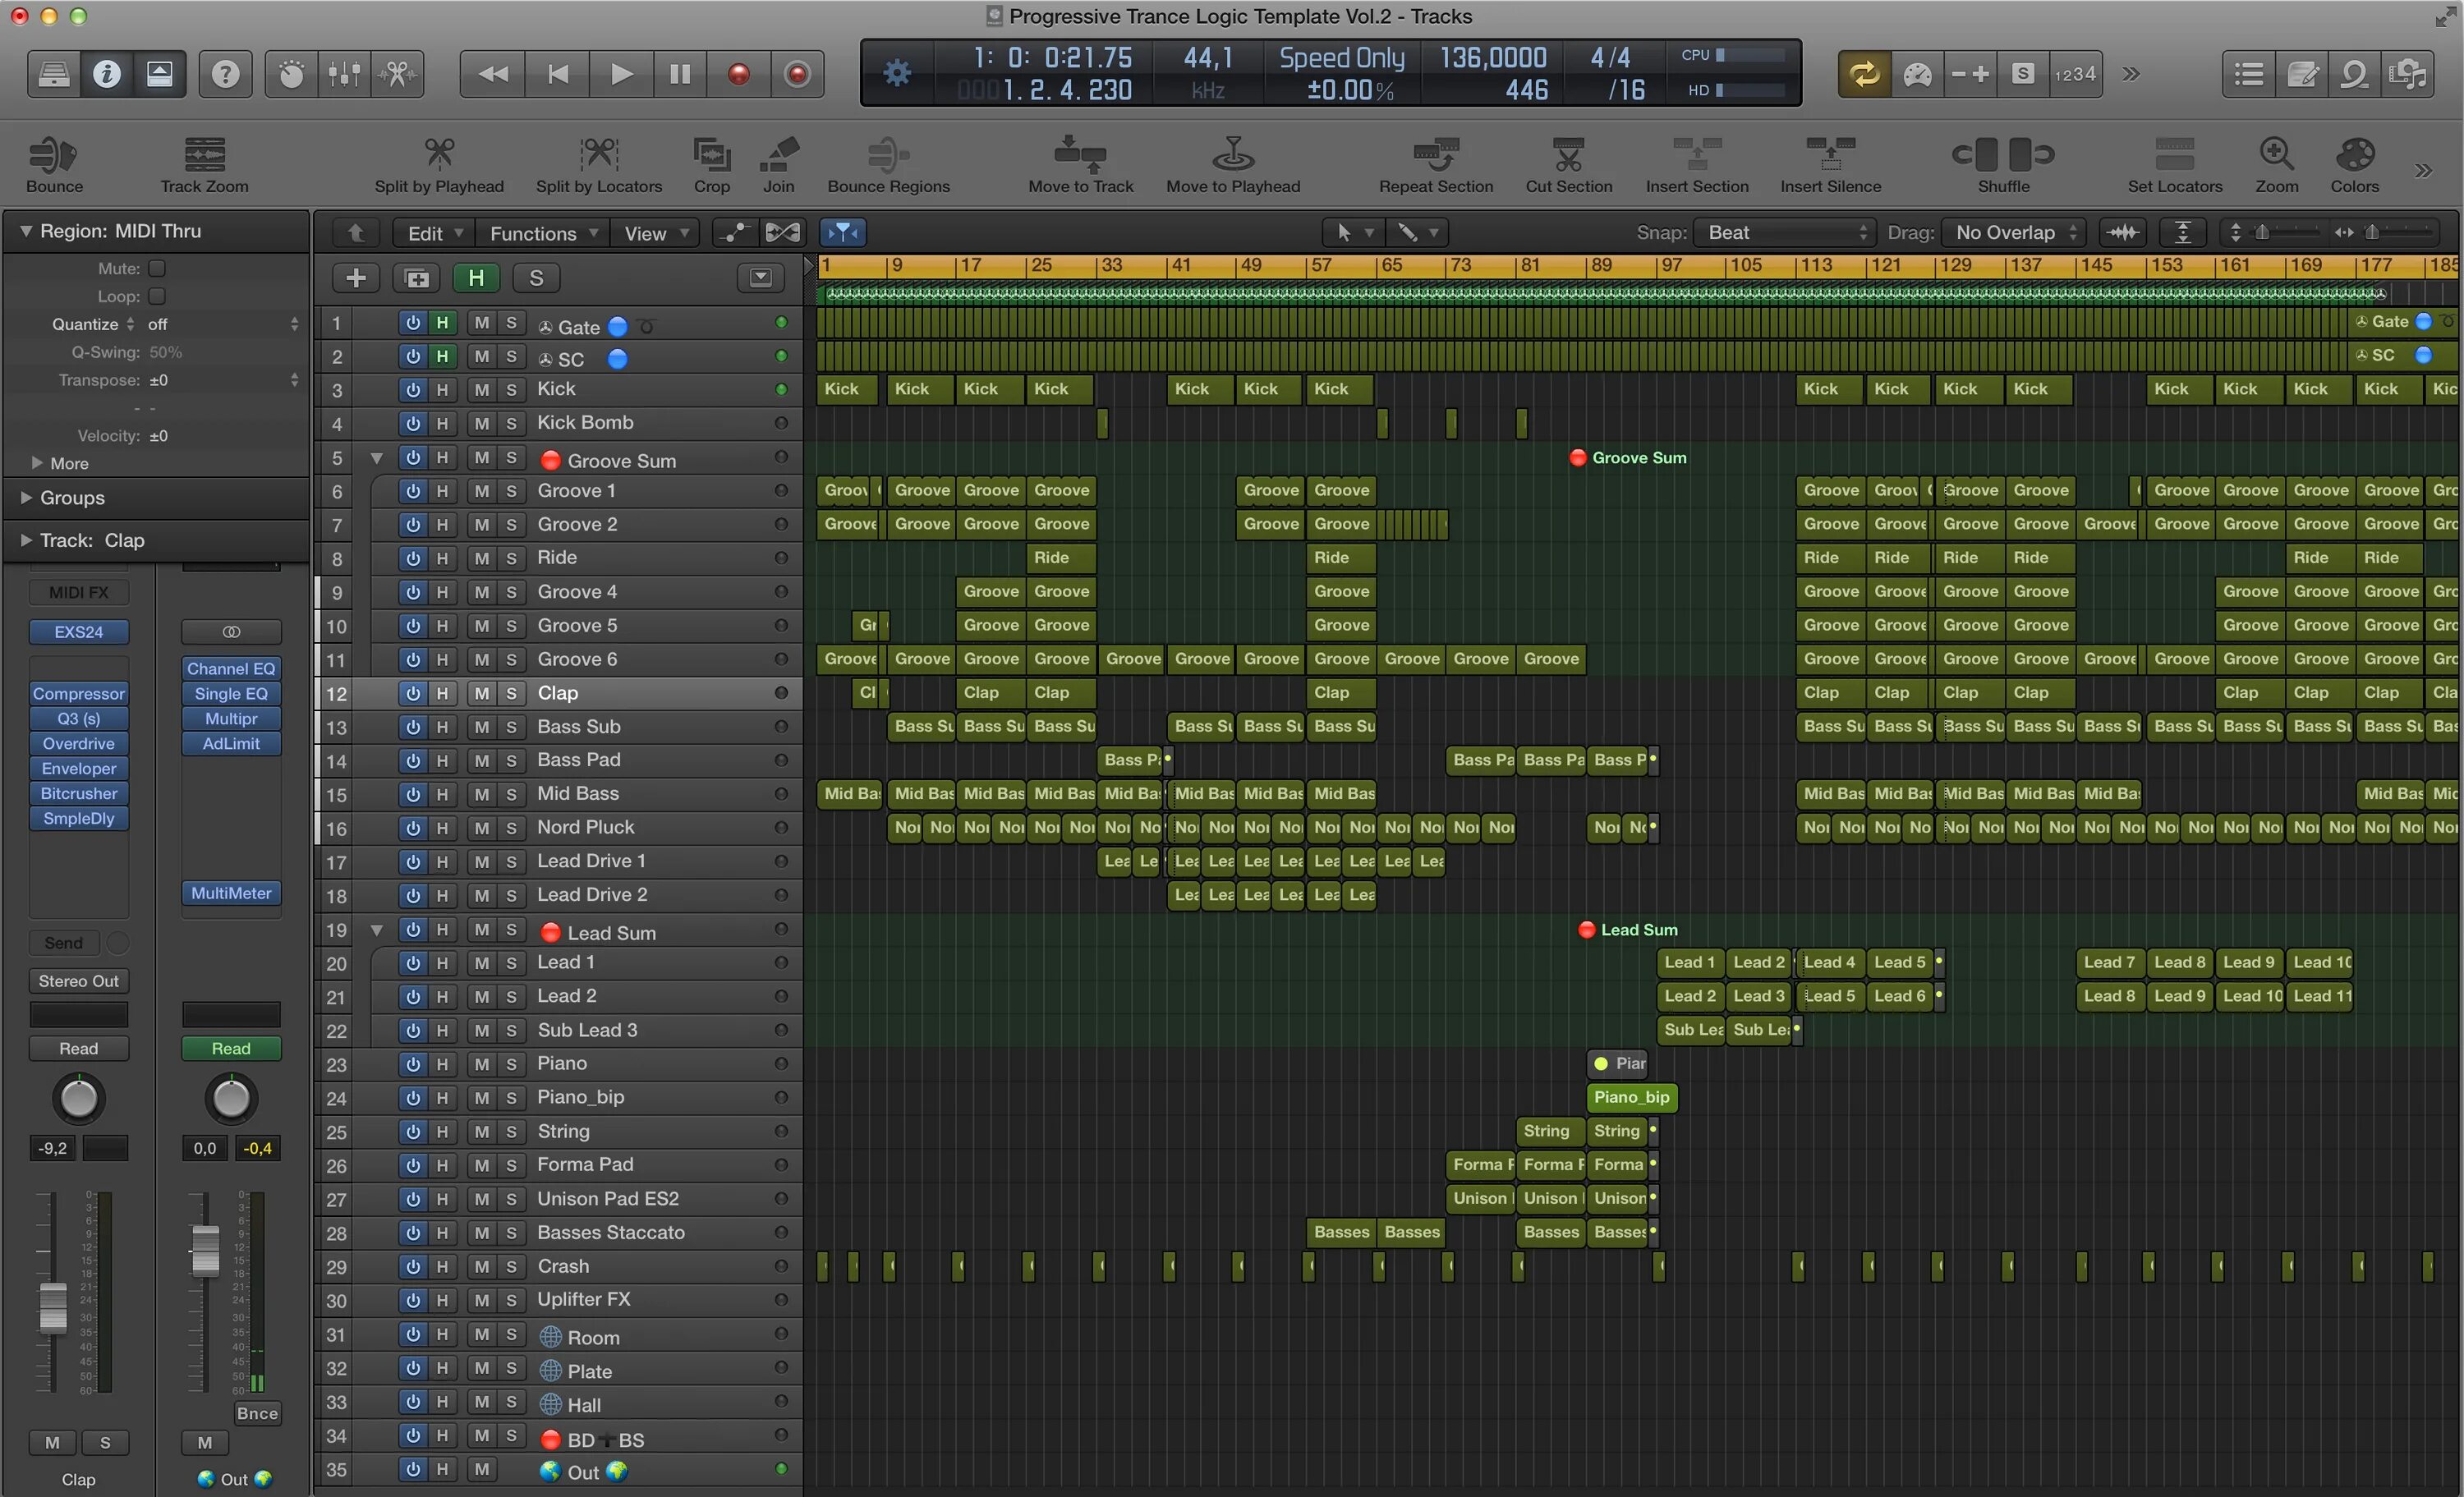
Task: Solo the Clap track
Action: pos(511,693)
